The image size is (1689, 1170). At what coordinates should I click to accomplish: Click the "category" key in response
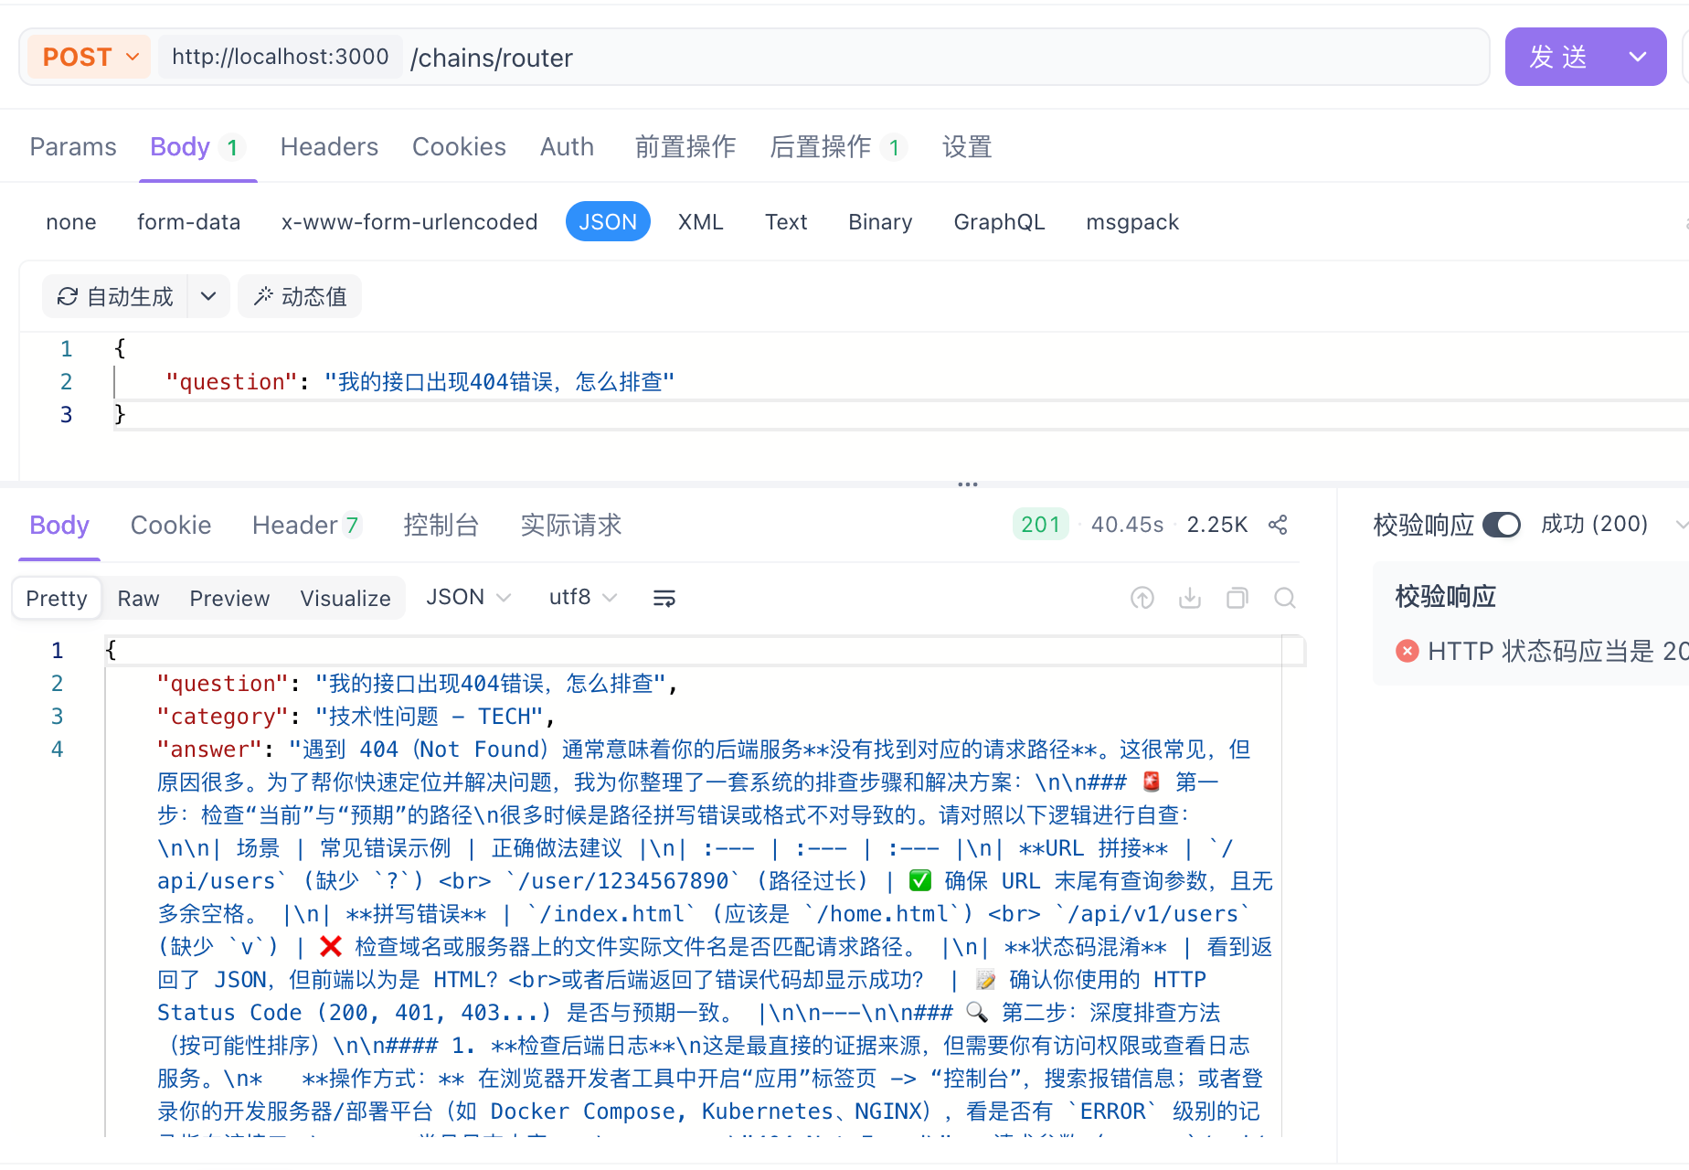click(x=223, y=717)
